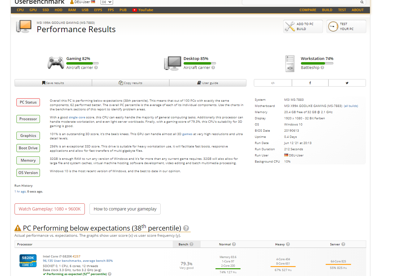This screenshot has height=276, width=404.
Task: Click the gamepad Gaming icon
Action: pyautogui.click(x=56, y=63)
